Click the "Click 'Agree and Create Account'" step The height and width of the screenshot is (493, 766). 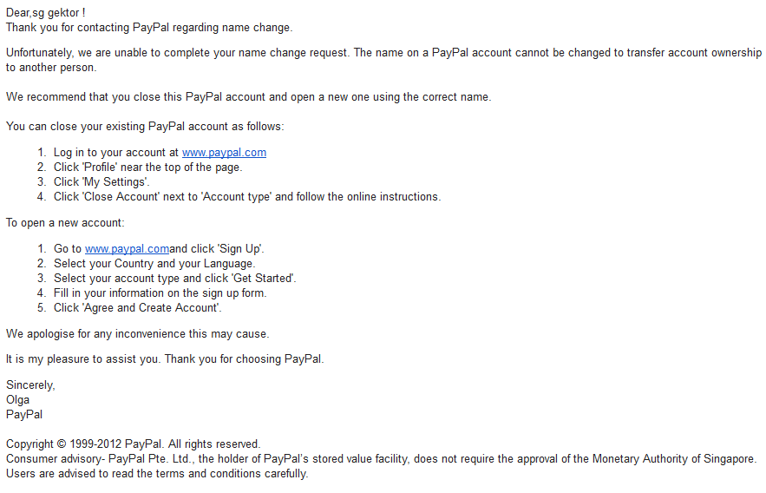click(138, 308)
